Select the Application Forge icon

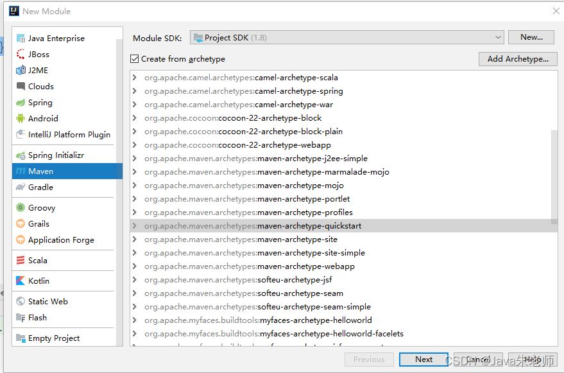(21, 240)
